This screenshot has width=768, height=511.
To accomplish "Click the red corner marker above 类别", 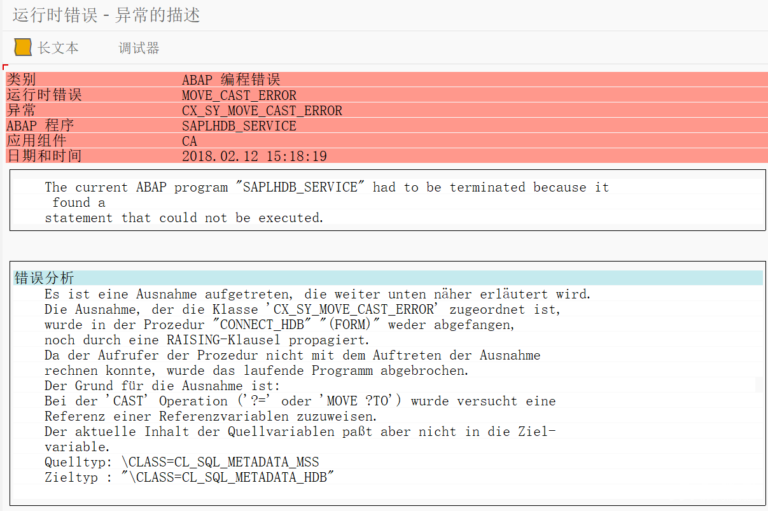I will pyautogui.click(x=5, y=67).
